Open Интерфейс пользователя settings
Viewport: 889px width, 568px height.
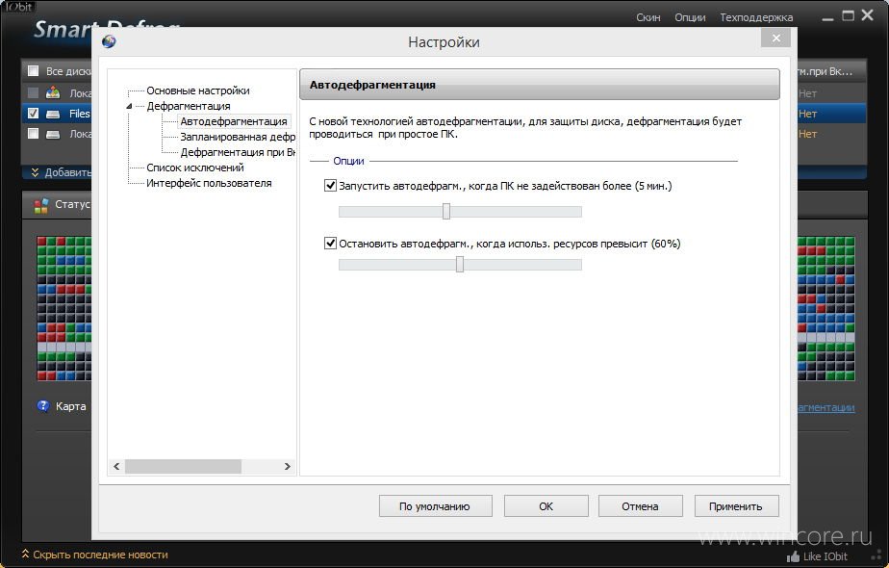point(209,183)
